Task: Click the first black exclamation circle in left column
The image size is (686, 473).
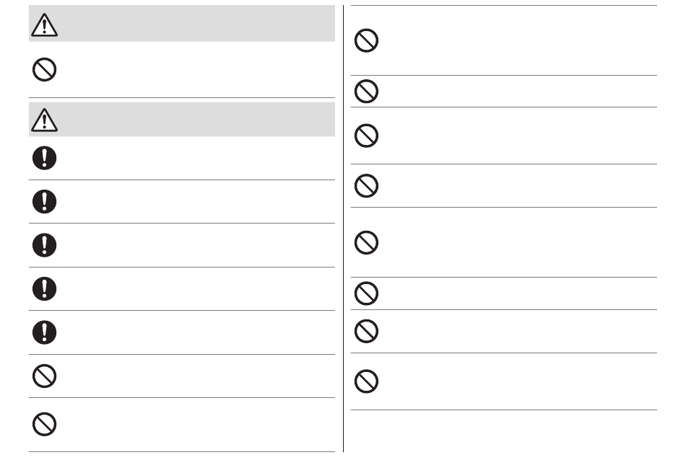Action: click(44, 158)
